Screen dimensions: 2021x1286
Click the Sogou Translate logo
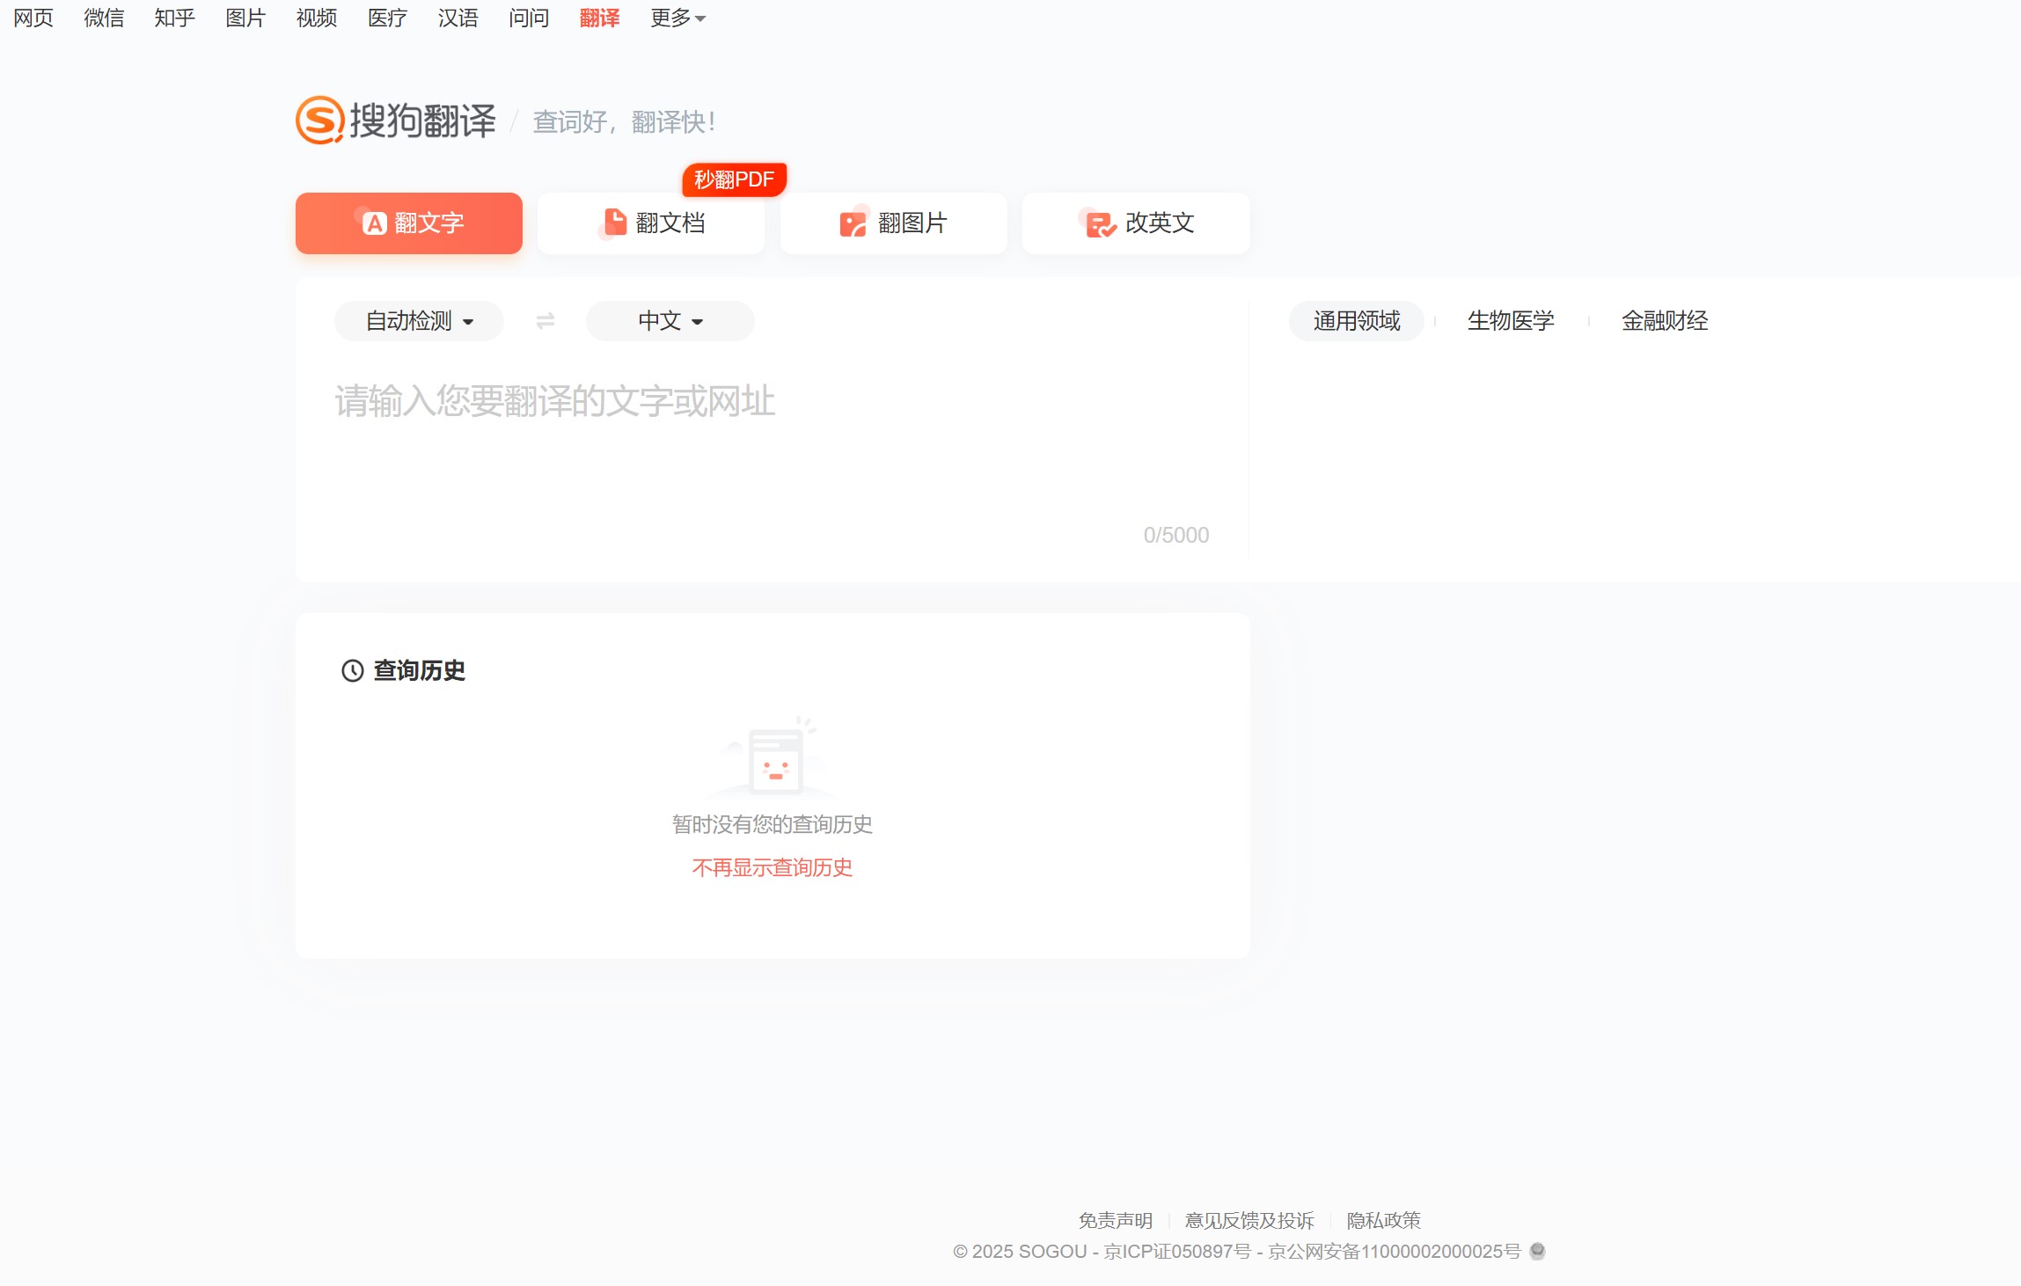pyautogui.click(x=396, y=120)
